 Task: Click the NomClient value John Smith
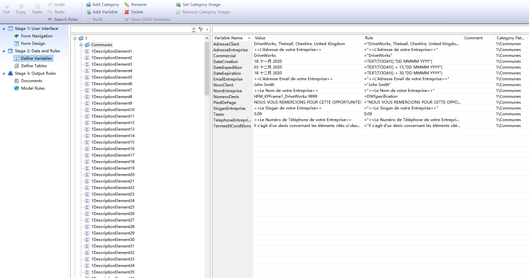(x=264, y=85)
